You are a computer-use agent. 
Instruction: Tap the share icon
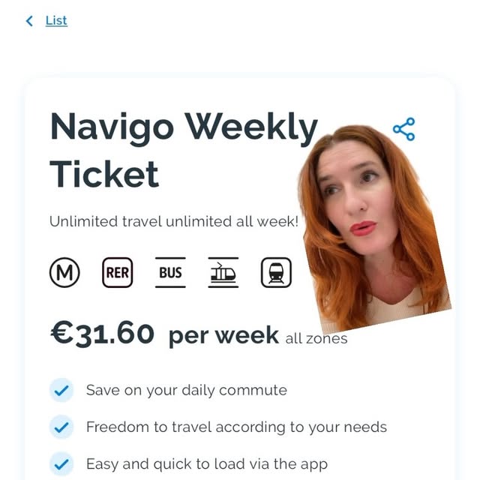click(403, 129)
